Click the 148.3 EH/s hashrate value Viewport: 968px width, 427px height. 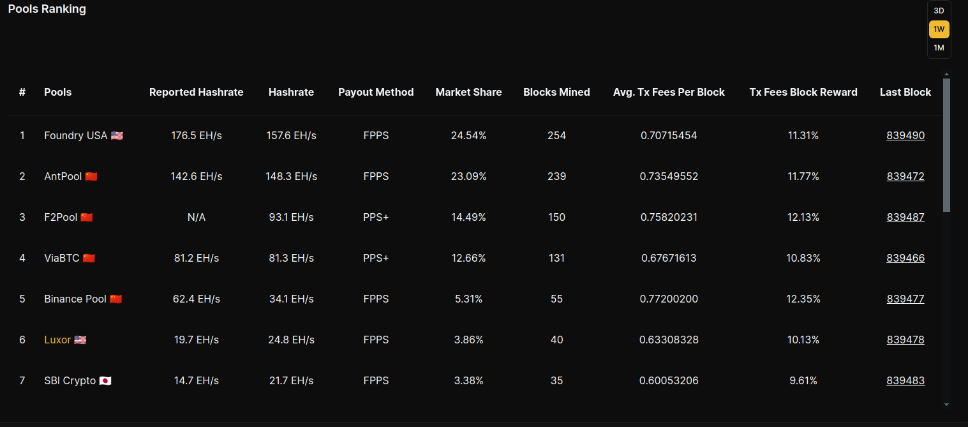pyautogui.click(x=291, y=176)
